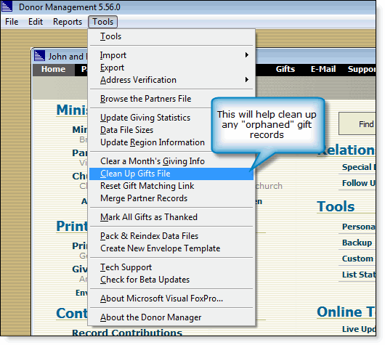Switch to the Gifts tab
385x345 pixels.
(285, 69)
